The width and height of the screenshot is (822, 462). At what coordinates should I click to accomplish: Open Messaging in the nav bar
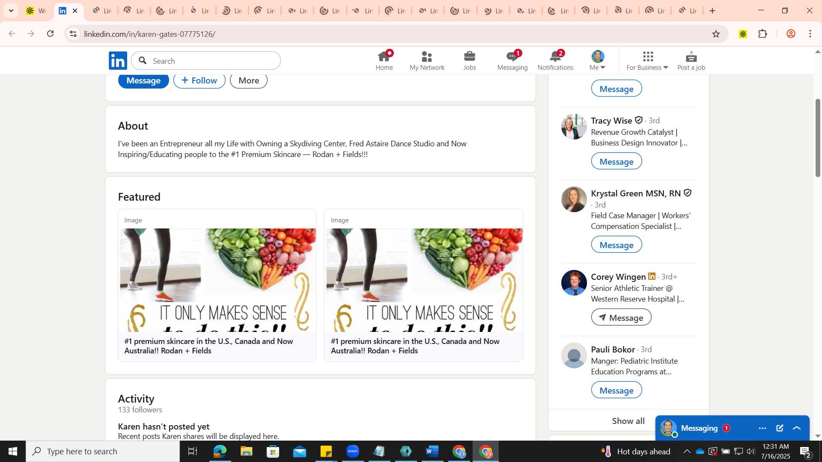point(512,60)
